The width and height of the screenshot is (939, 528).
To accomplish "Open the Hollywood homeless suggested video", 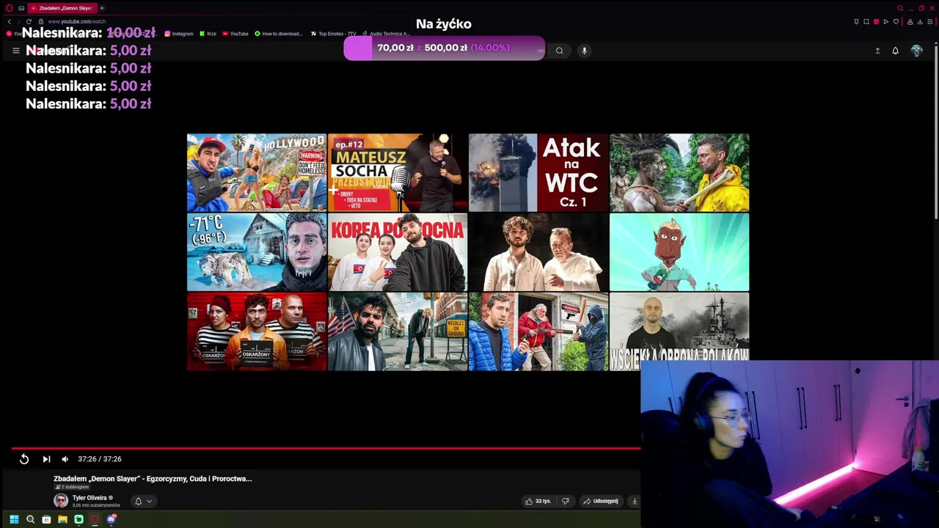I will (x=257, y=172).
